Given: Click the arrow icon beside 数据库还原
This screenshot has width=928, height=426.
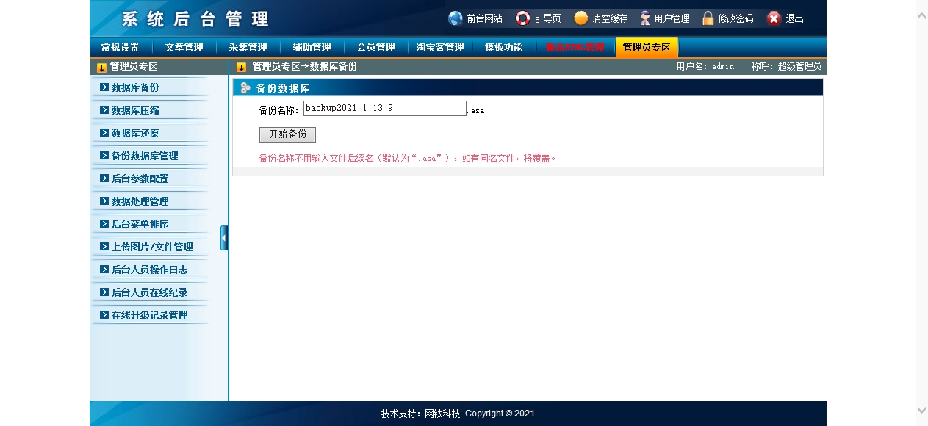Looking at the screenshot, I should 104,133.
